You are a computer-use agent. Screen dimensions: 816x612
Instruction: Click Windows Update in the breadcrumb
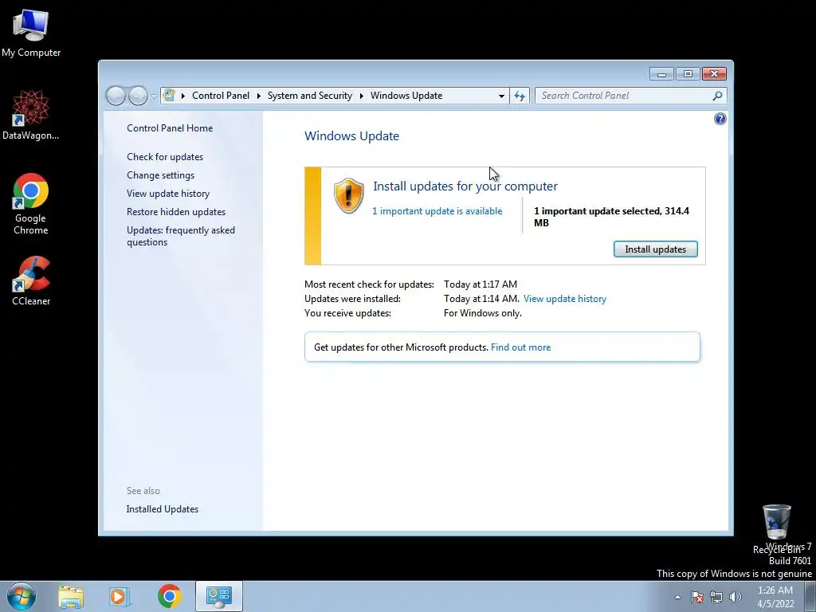406,96
